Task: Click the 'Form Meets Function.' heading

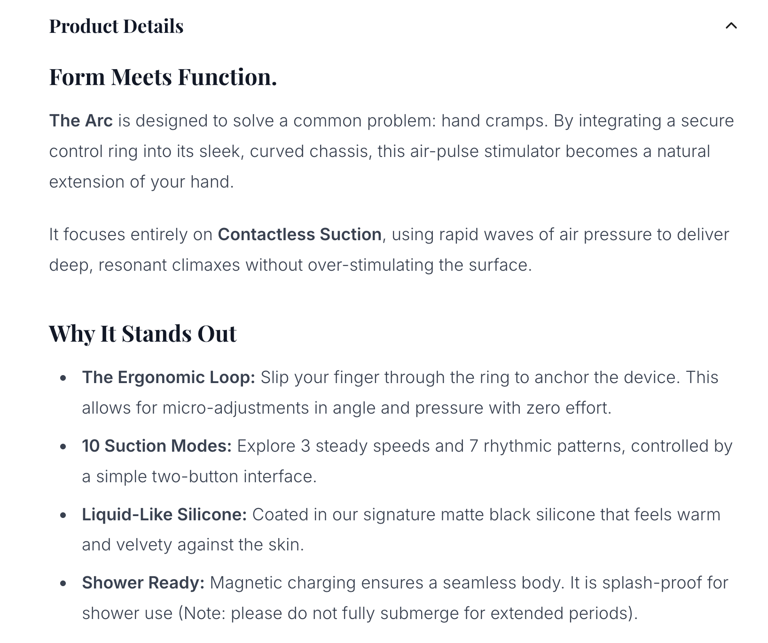Action: click(x=163, y=77)
